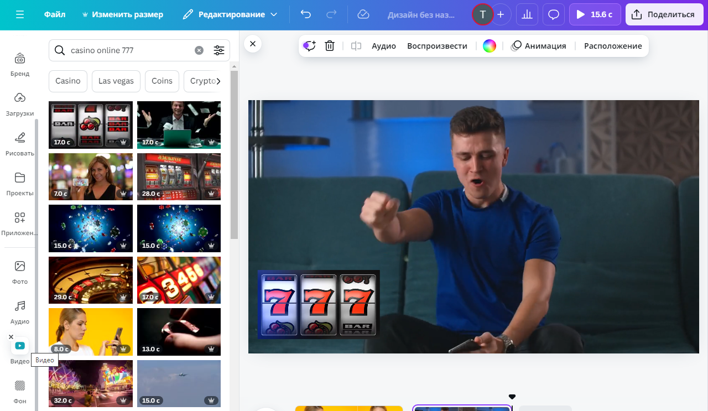Open the Аудио toolbar option
The image size is (708, 411).
pyautogui.click(x=384, y=46)
